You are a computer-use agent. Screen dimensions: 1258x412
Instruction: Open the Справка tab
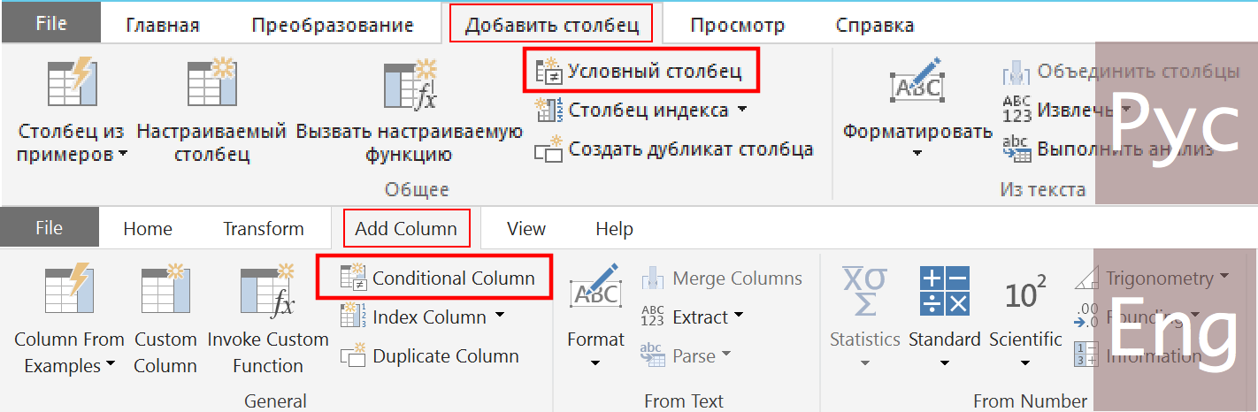[x=875, y=25]
